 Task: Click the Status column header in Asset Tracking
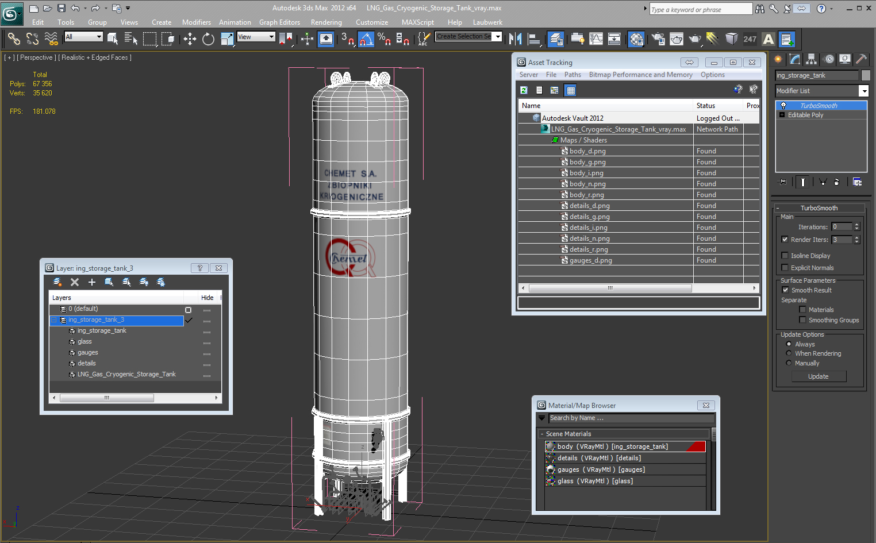click(719, 106)
